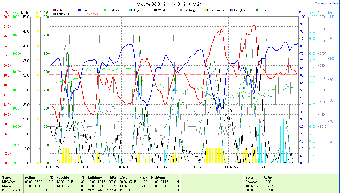Select the yellow Sonnenschein legend marker
The image size is (340, 193).
(206, 10)
